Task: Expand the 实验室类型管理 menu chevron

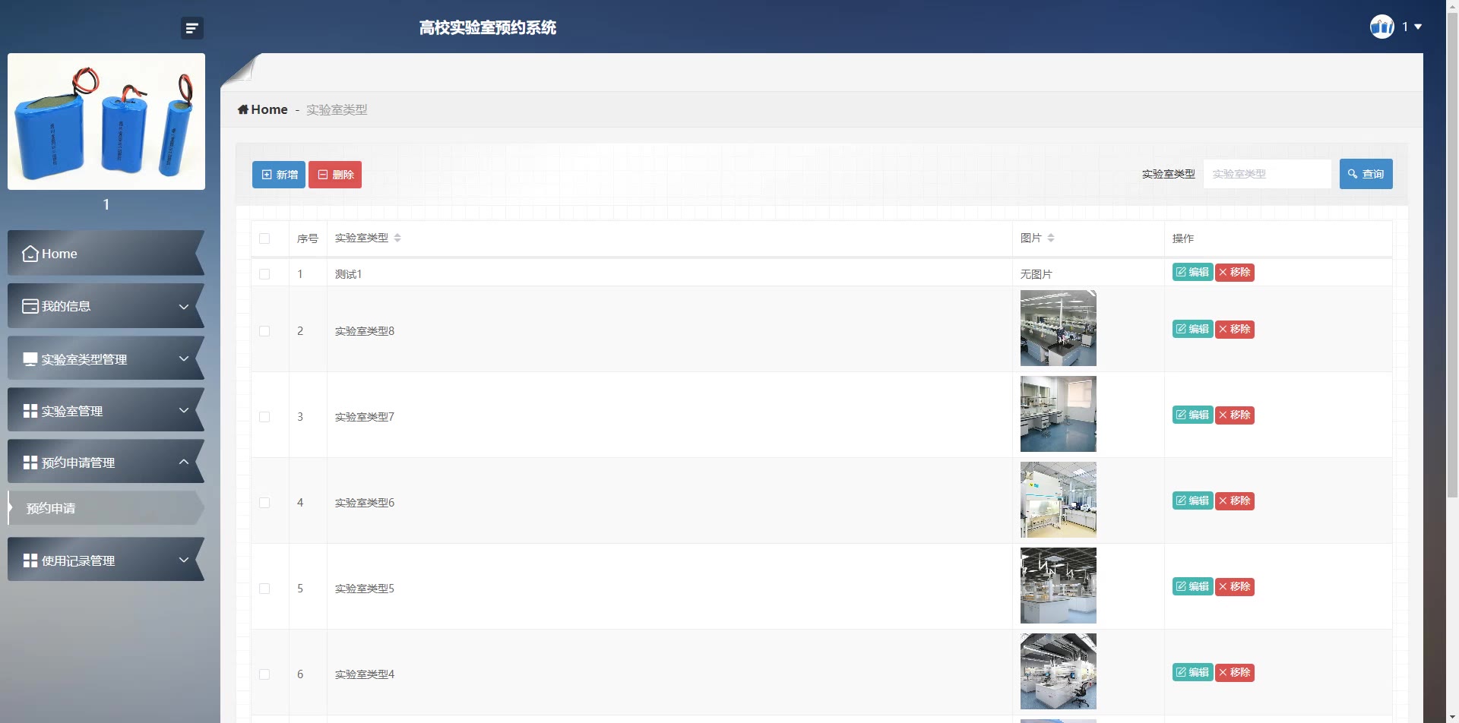Action: coord(183,358)
